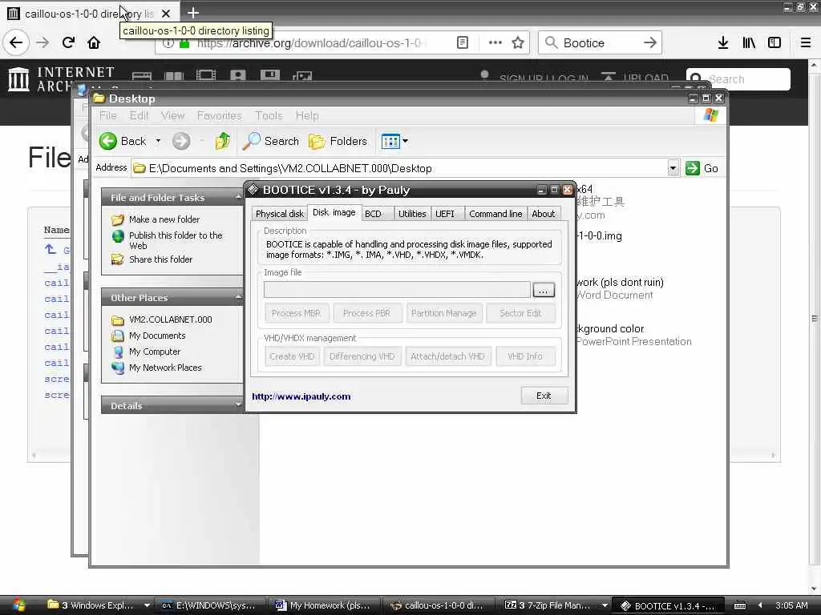Collapse the Other Places panel
Screen dimensions: 821x615
[x=237, y=298]
